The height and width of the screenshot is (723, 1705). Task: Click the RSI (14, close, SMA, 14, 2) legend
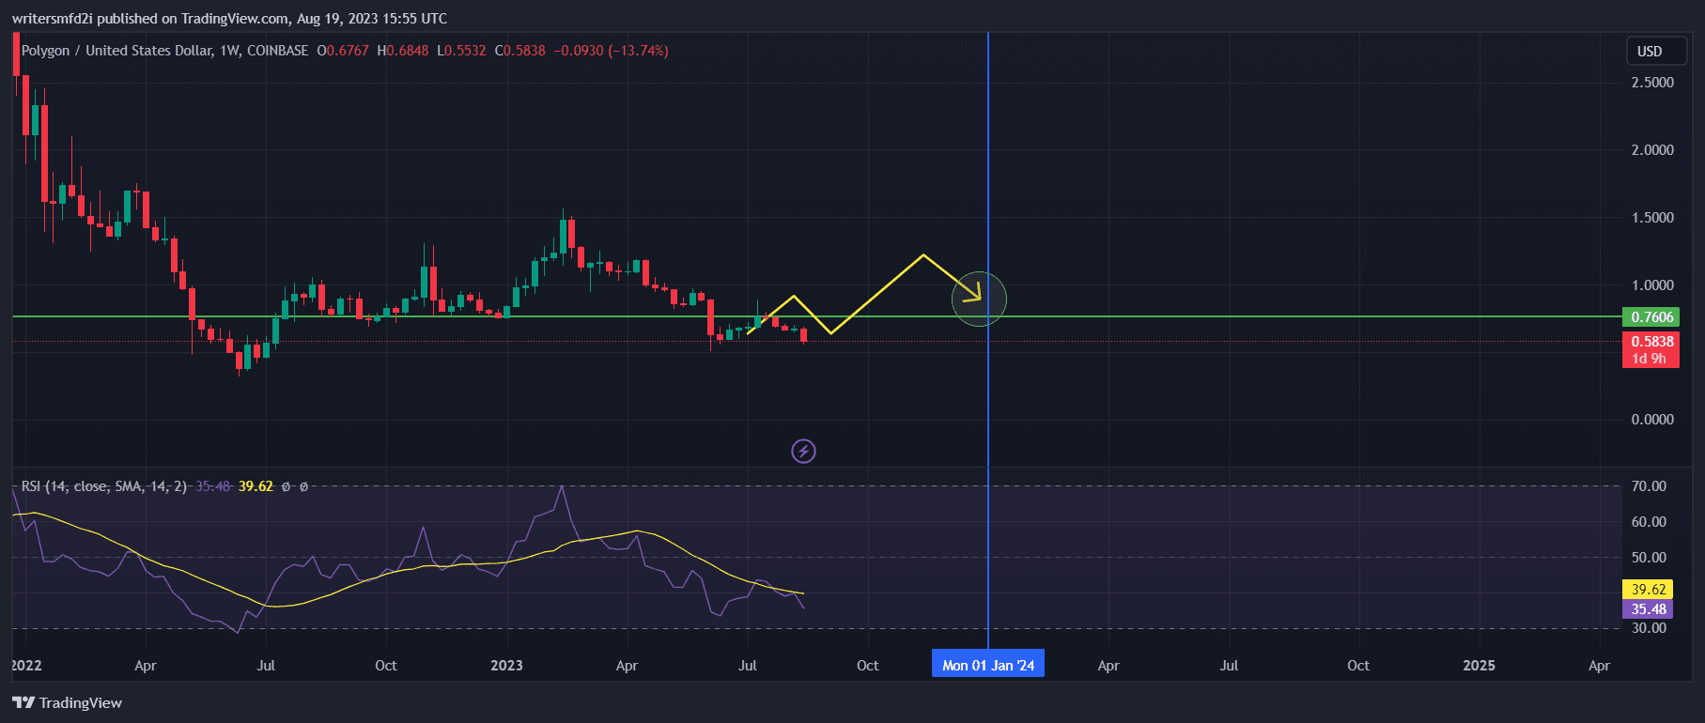click(103, 486)
